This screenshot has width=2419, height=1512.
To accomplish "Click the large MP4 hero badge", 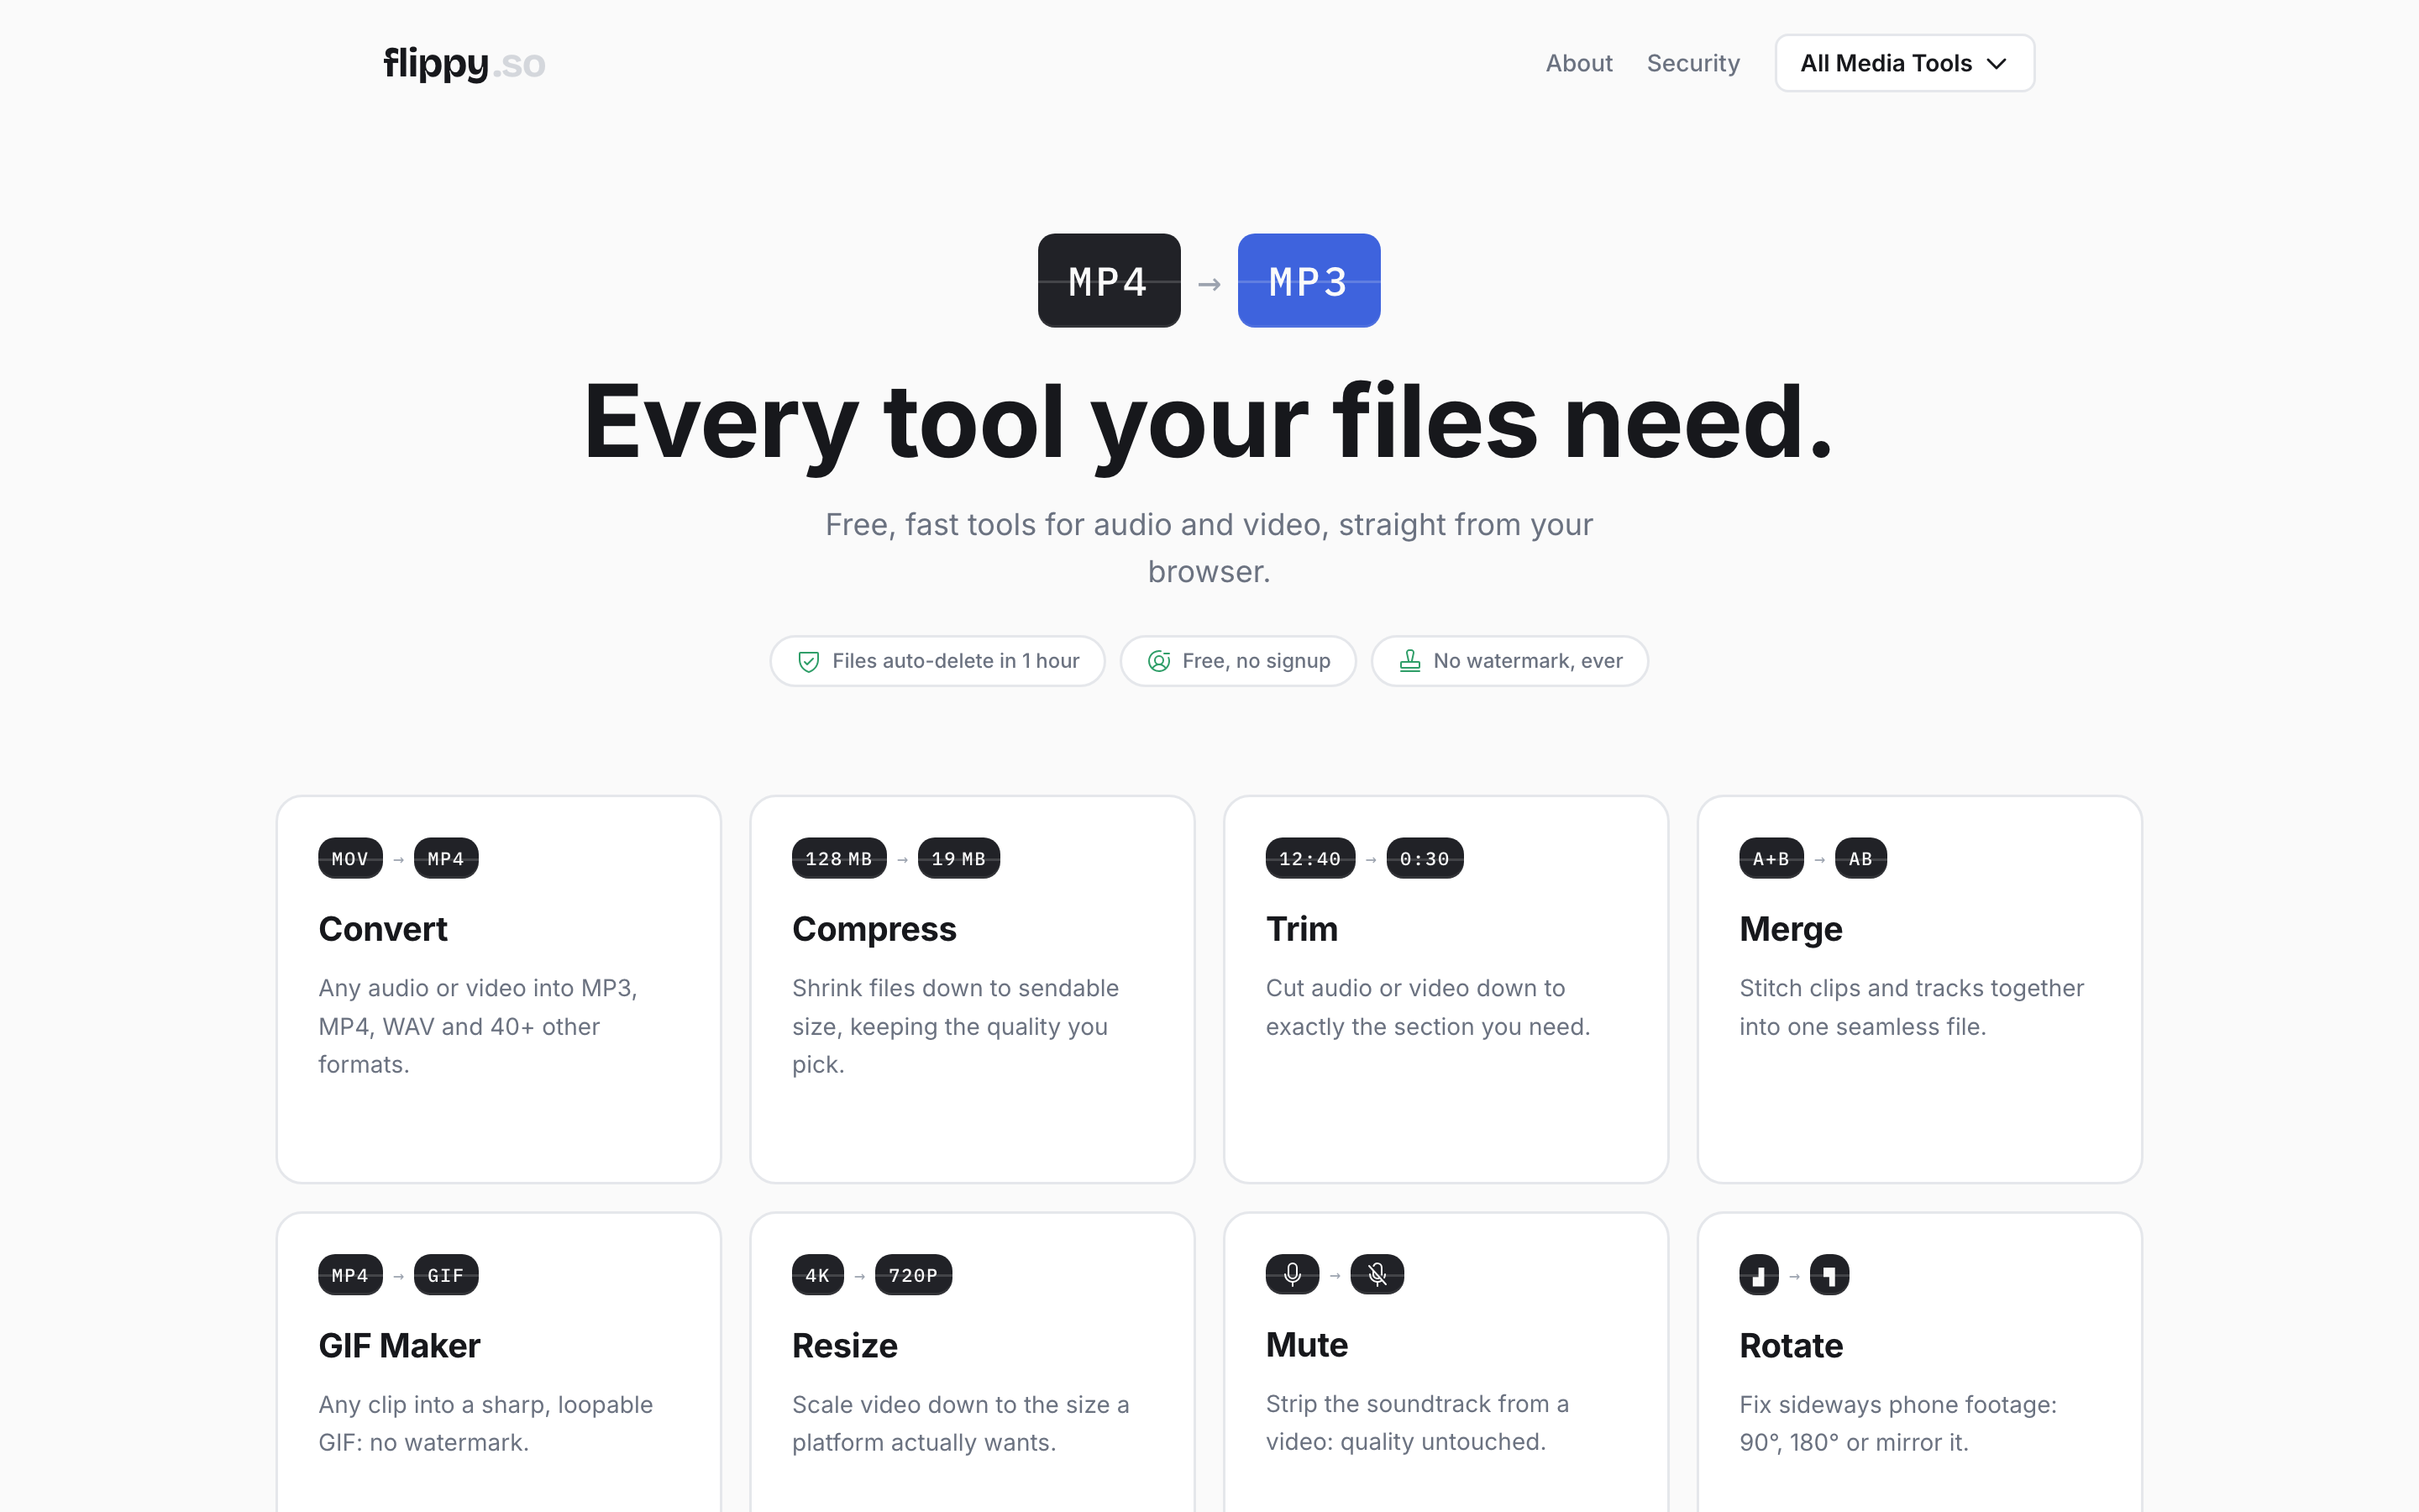I will [x=1109, y=280].
